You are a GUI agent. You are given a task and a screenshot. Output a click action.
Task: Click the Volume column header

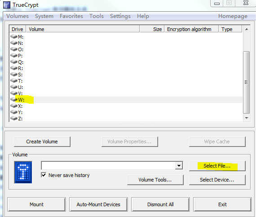(83, 29)
